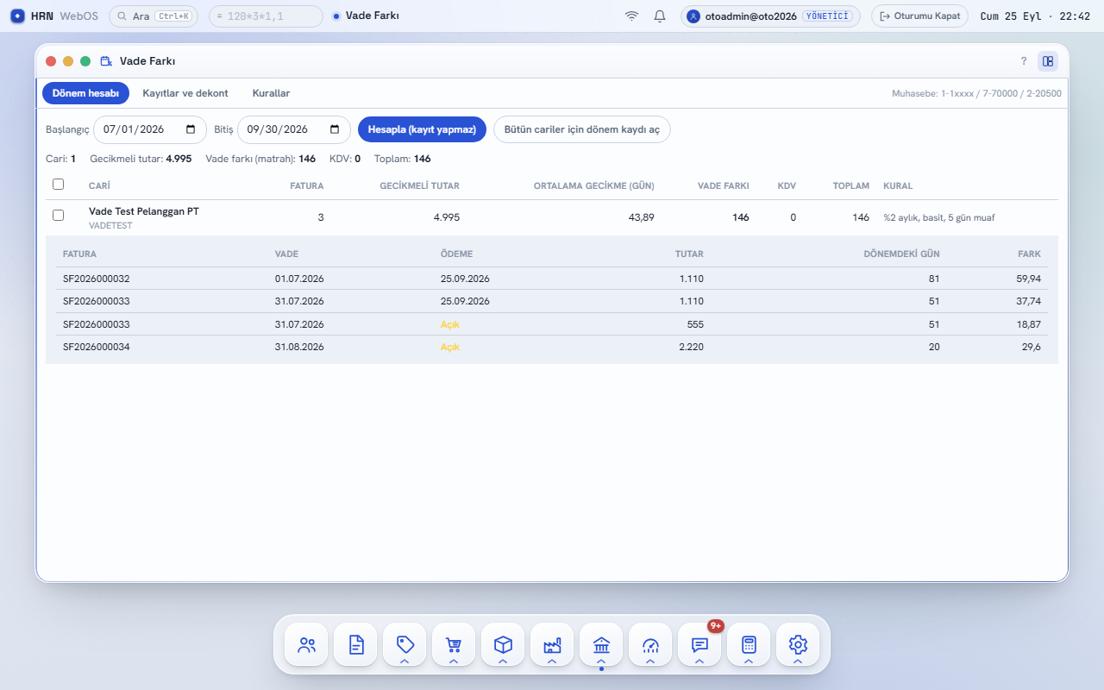Open the factory (production) dock icon

pos(552,643)
